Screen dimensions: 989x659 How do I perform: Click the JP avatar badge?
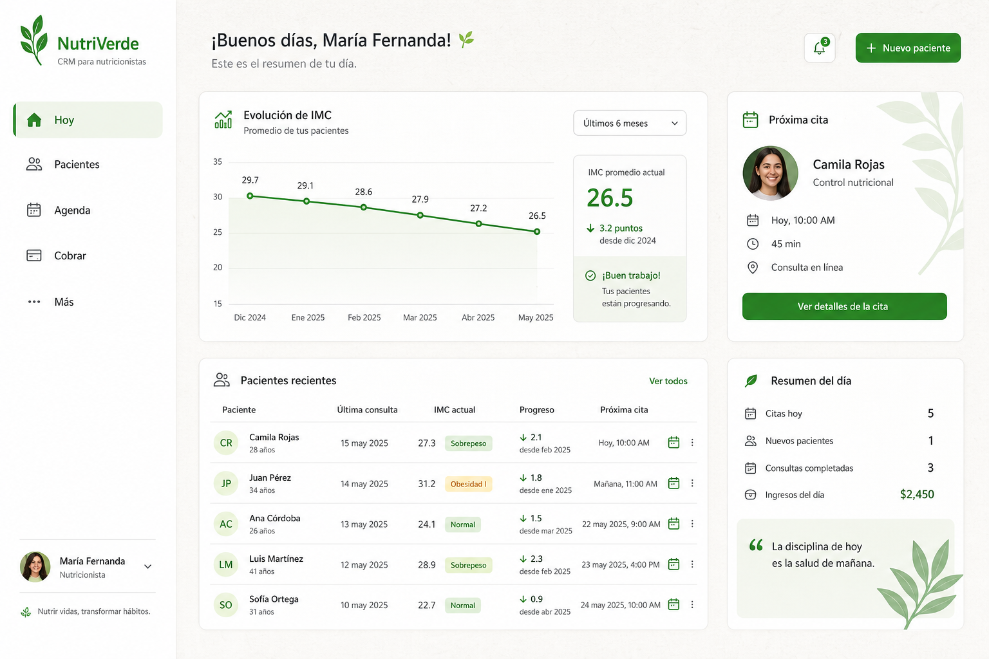click(226, 483)
